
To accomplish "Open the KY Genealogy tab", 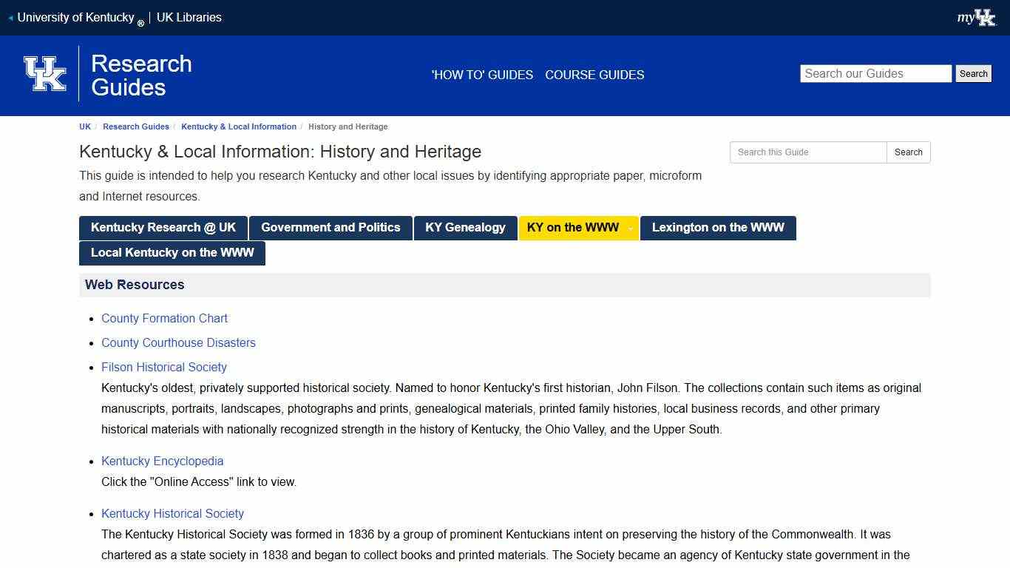I will tap(466, 227).
